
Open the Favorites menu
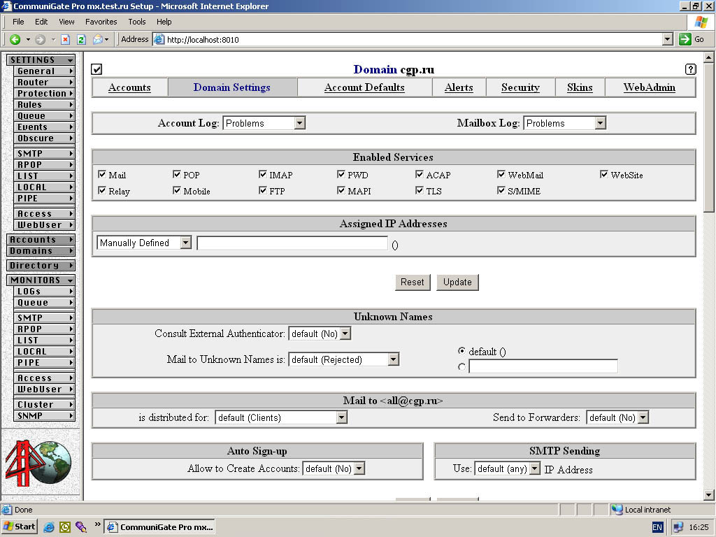[x=101, y=22]
